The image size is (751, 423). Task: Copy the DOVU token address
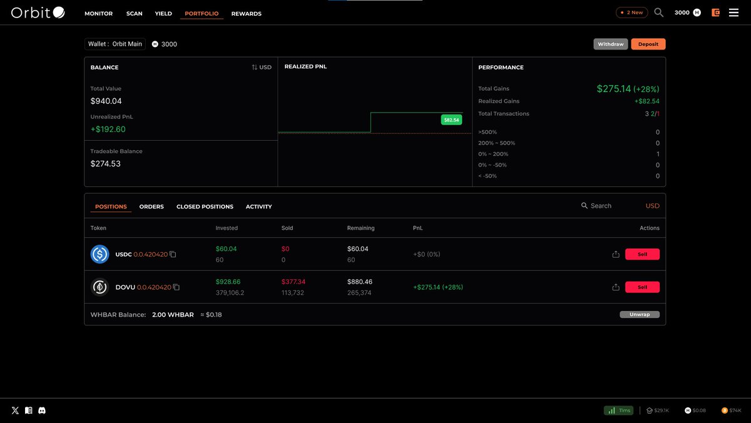(x=176, y=287)
